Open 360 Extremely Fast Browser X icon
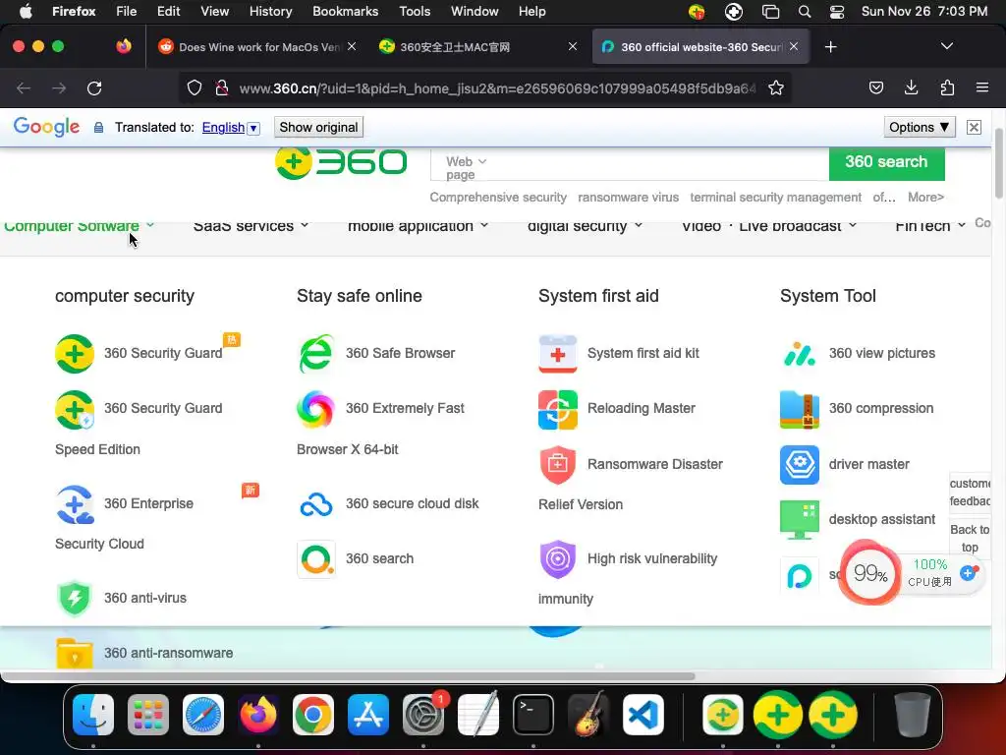 click(x=315, y=409)
